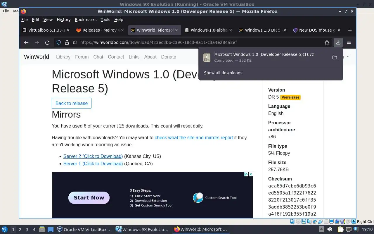
Task: Open WinWorld Library nav link
Action: 63,57
